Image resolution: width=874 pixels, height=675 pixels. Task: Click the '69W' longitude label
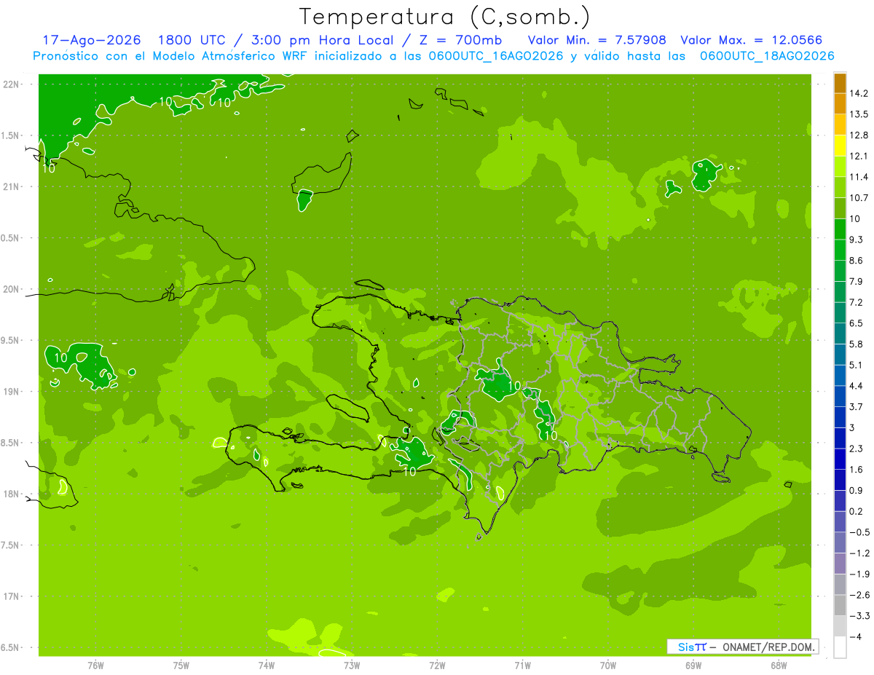tap(693, 666)
